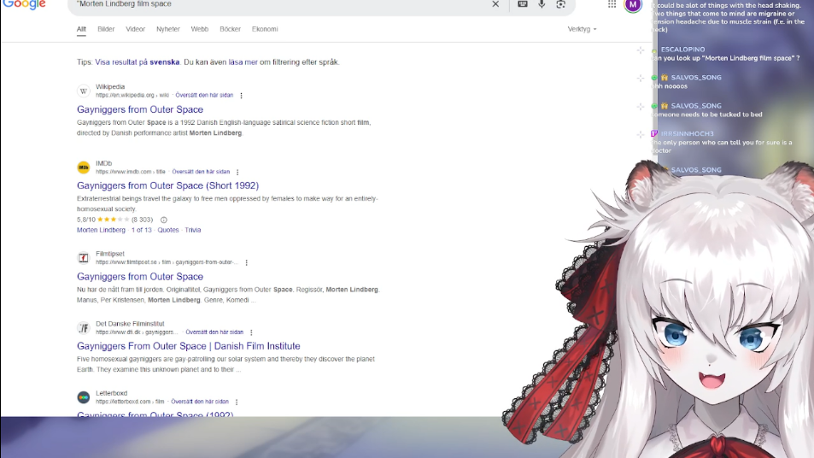Click the 'läsa mer' link
This screenshot has height=458, width=814.
(243, 62)
